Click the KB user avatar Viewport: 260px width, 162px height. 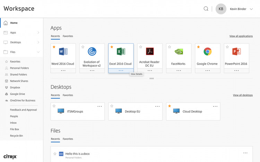[x=221, y=9]
